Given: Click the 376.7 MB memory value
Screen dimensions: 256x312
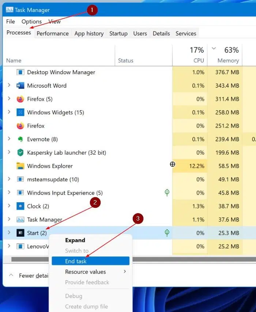Looking at the screenshot, I should tap(227, 72).
